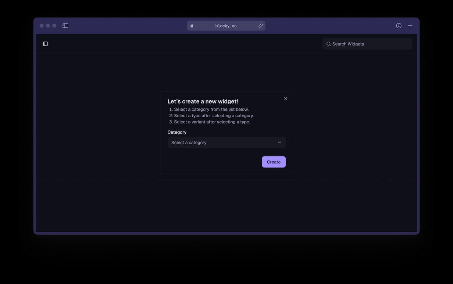
Task: Click the blocky.so address bar
Action: click(x=226, y=26)
